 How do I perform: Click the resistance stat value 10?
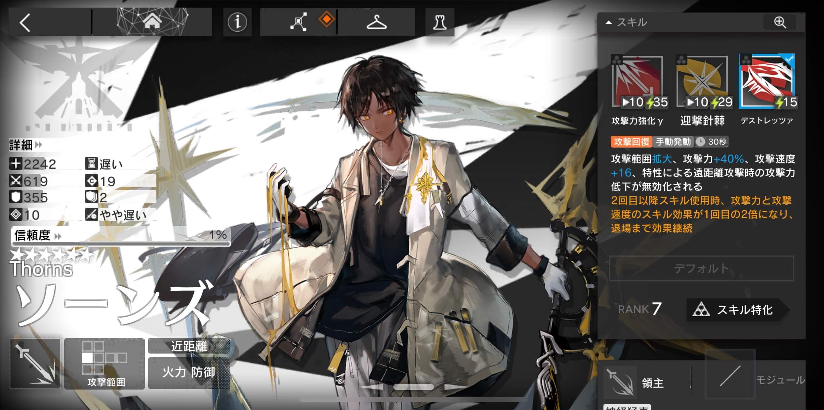[32, 215]
